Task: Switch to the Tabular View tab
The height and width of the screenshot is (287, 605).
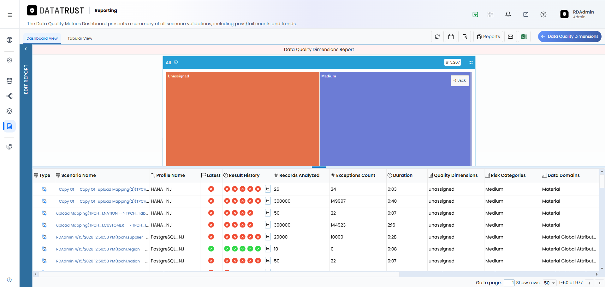Action: (x=80, y=38)
